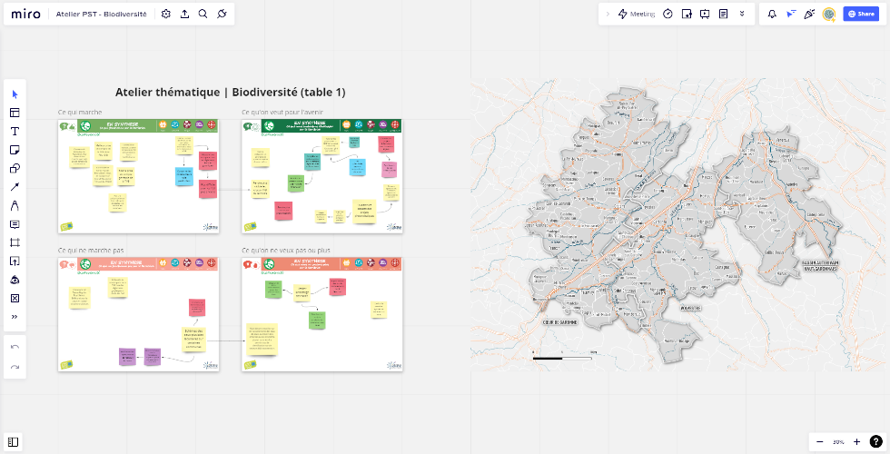Click board title Atelier PST - Biodiversité
The width and height of the screenshot is (890, 454).
pos(101,15)
